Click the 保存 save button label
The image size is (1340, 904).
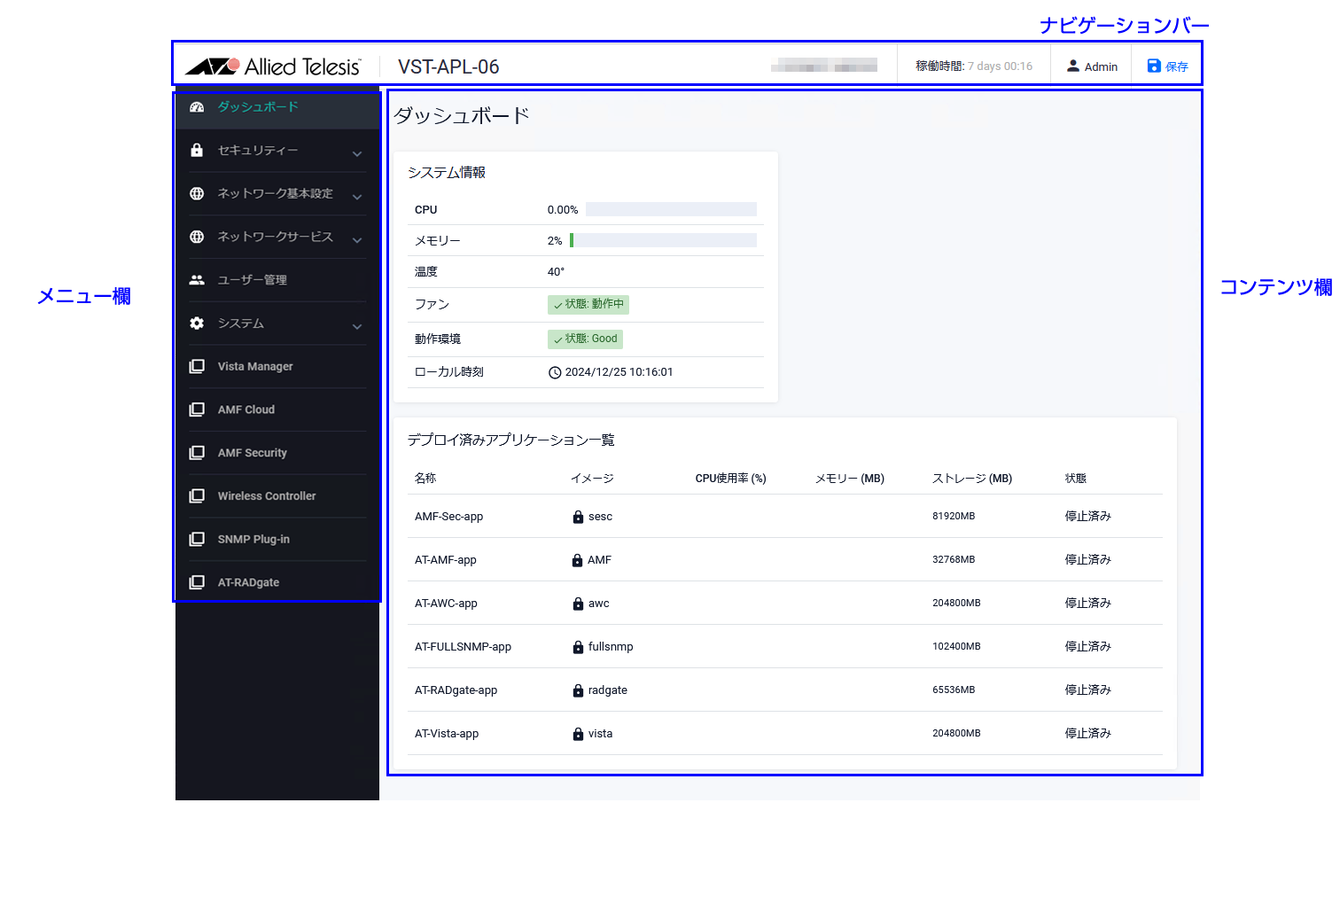tap(1177, 67)
